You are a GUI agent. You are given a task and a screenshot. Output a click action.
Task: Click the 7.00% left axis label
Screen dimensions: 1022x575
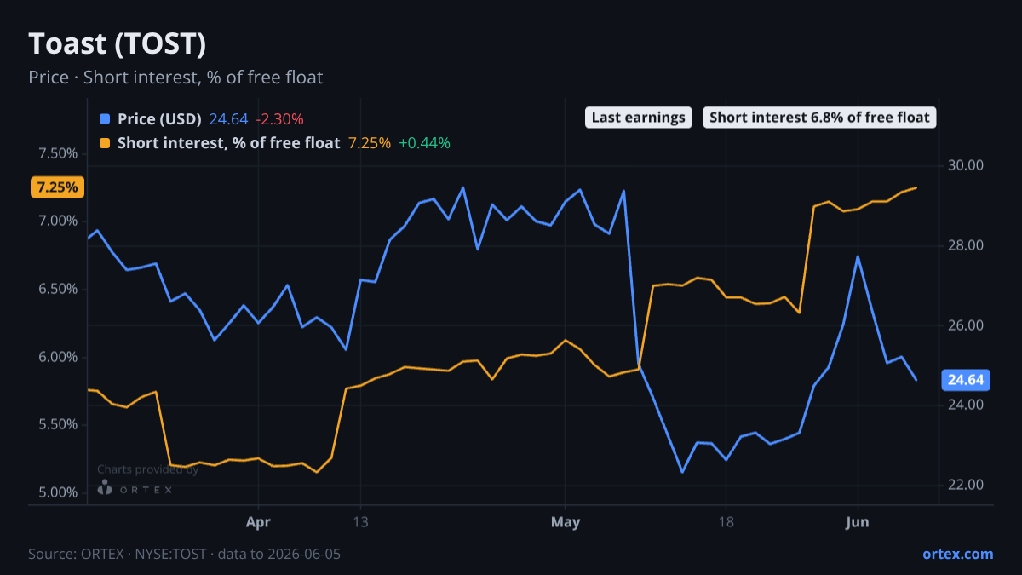tap(59, 221)
